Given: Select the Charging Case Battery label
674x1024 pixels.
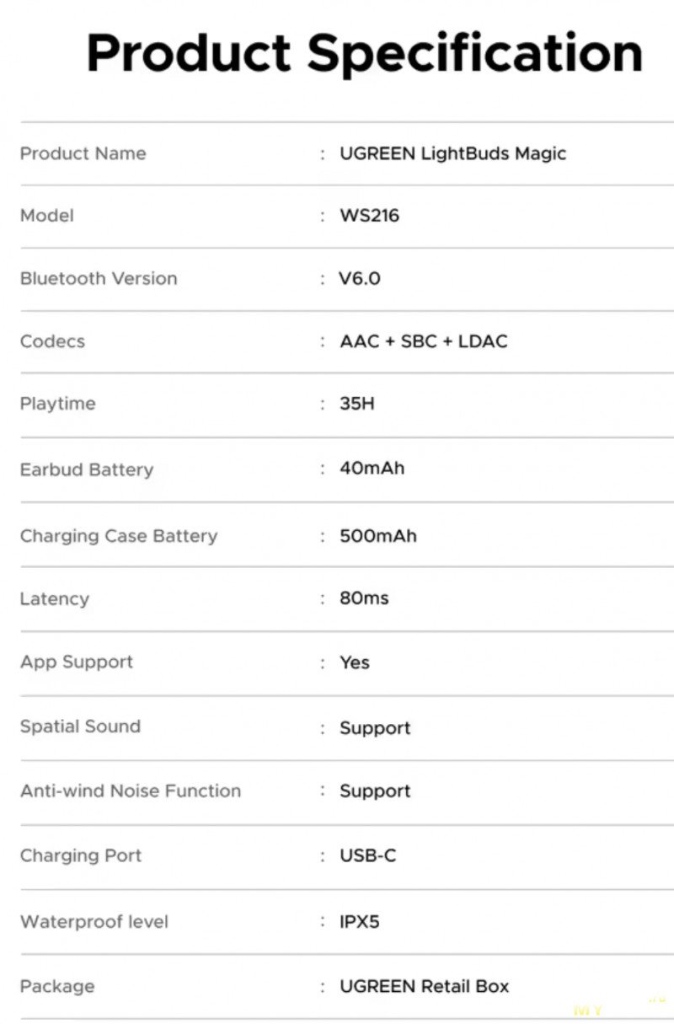Looking at the screenshot, I should tap(119, 536).
